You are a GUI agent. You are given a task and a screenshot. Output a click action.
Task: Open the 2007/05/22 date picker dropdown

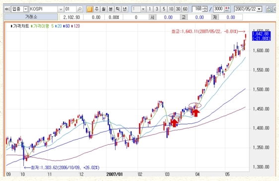click(259, 9)
